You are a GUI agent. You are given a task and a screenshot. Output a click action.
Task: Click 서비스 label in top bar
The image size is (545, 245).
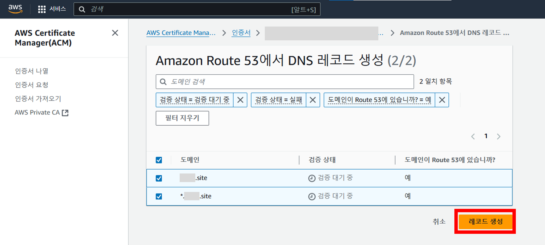coord(58,9)
